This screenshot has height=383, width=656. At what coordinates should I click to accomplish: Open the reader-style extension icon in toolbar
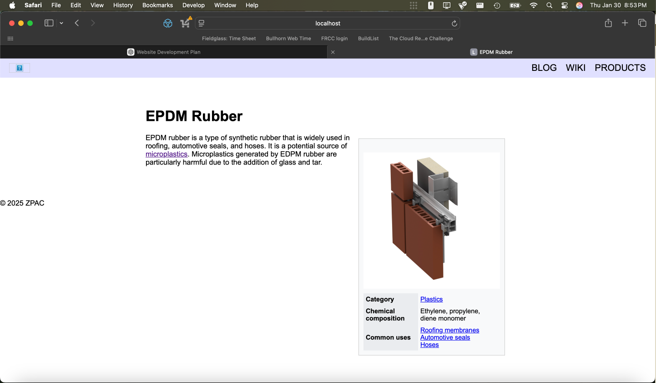(200, 23)
